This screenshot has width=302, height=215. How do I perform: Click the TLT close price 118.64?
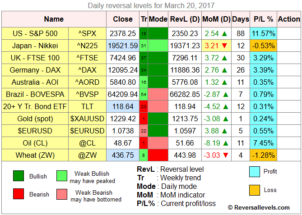123,106
